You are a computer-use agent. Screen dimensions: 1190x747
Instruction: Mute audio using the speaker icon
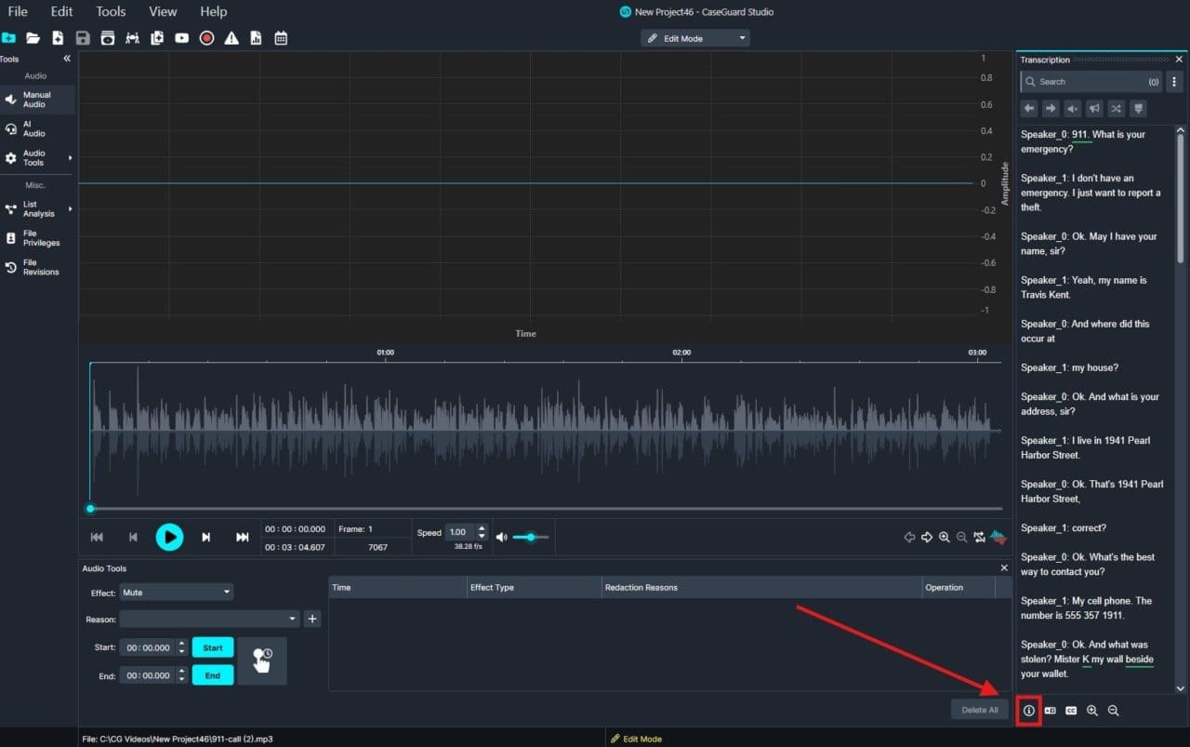coord(502,537)
